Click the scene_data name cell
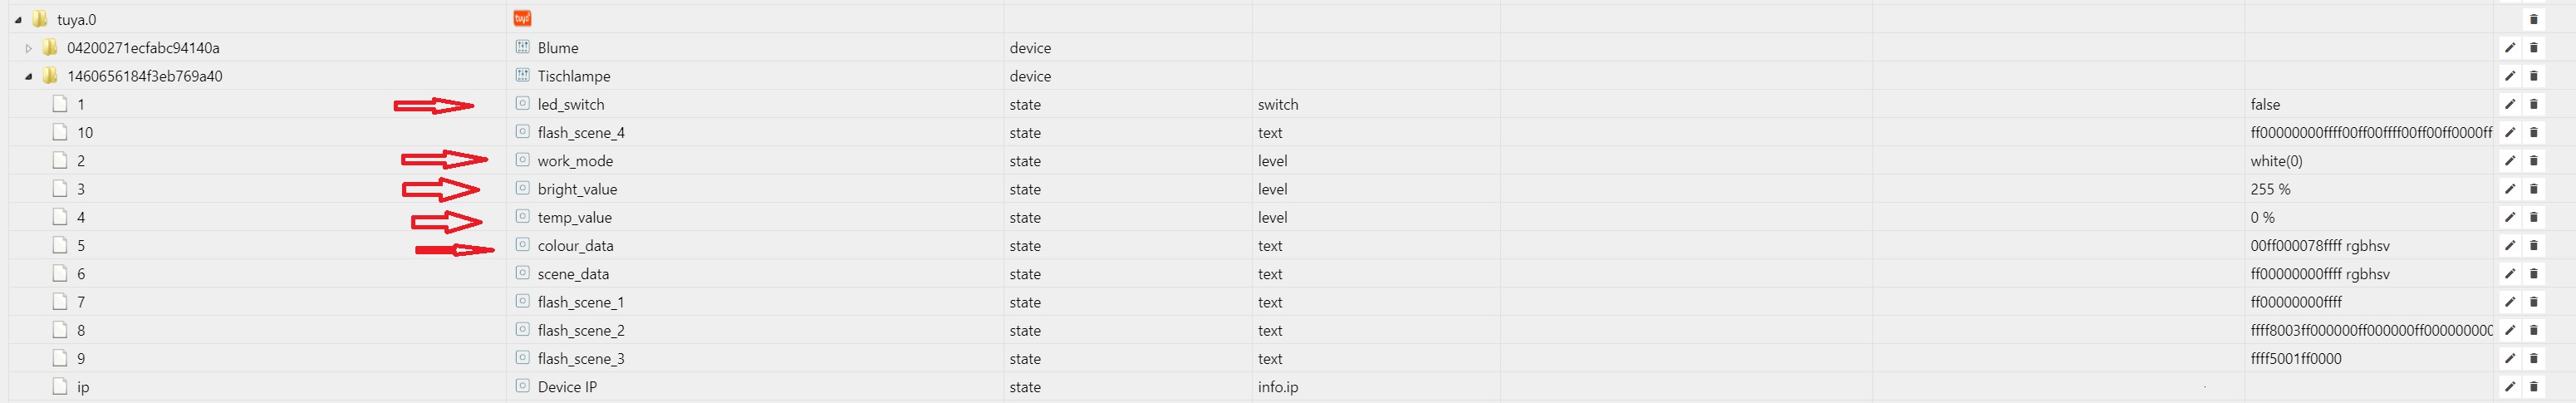2576x403 pixels. (x=573, y=274)
